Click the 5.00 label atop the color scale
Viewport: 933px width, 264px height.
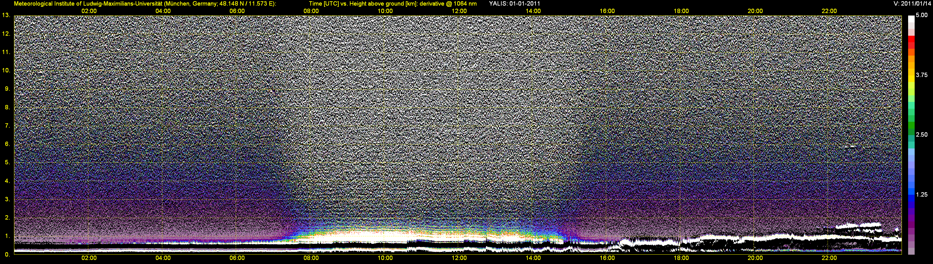click(921, 15)
